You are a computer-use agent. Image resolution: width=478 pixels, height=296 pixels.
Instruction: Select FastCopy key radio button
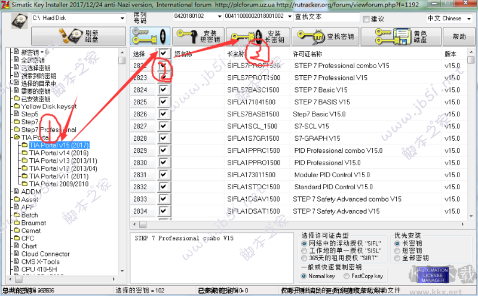[x=347, y=276]
